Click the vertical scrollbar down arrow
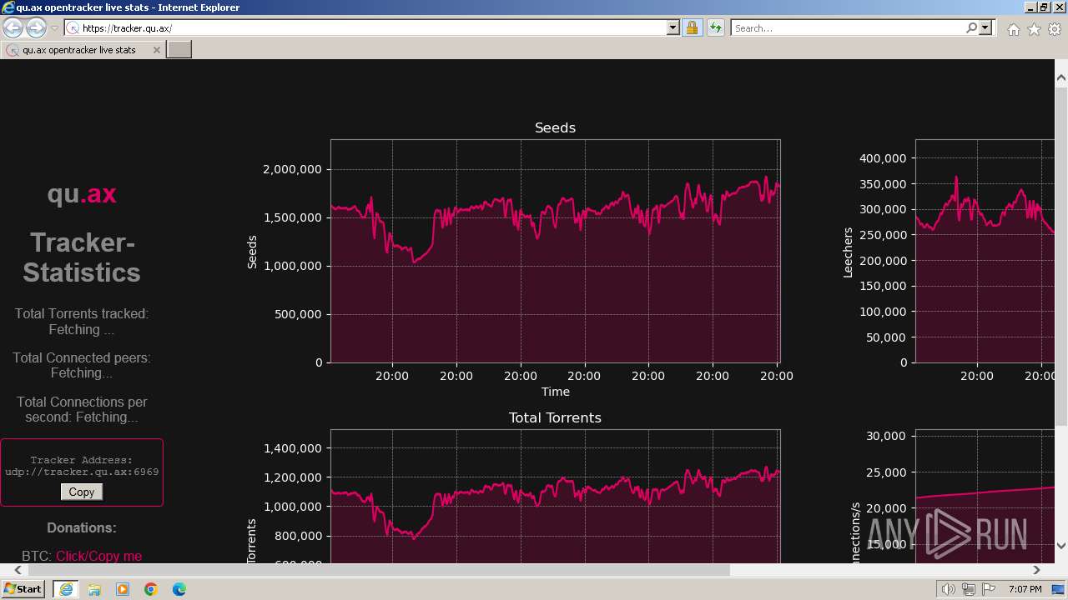This screenshot has height=600, width=1068. 1061,546
